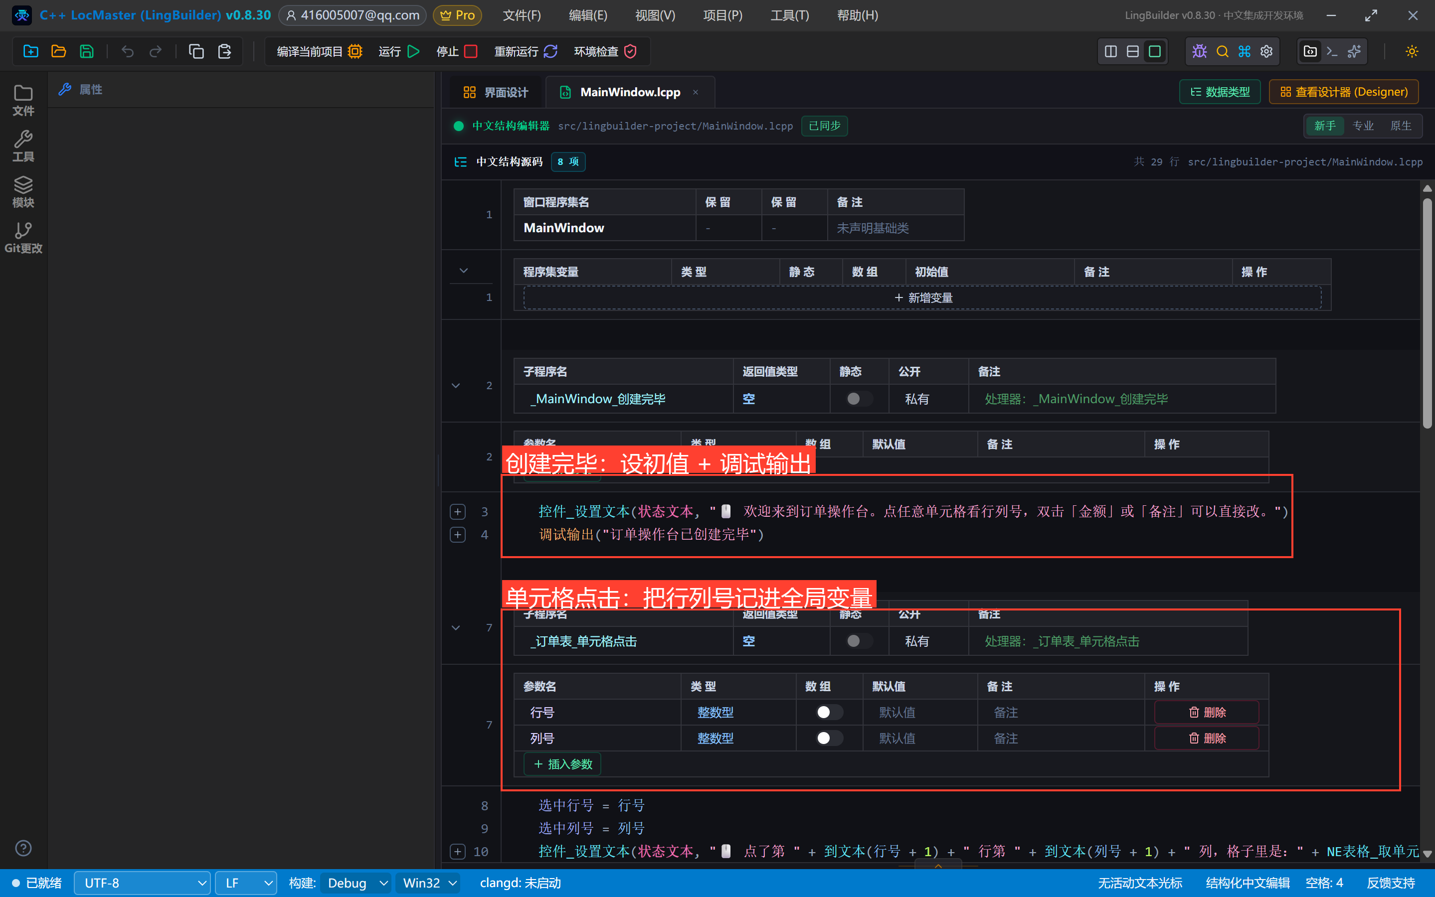
Task: Open the search magnifier icon
Action: point(1222,52)
